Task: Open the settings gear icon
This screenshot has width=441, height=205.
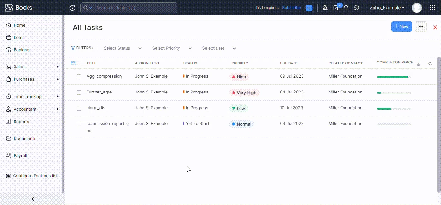Action: 356,8
